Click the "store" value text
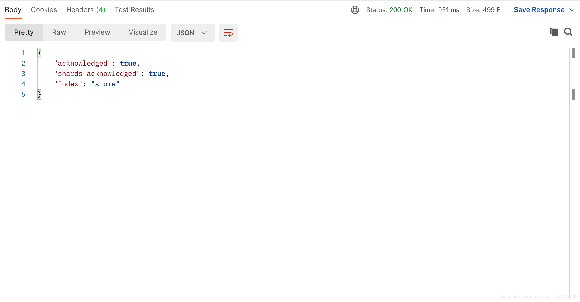Screen dimensions: 580x302 pos(105,84)
